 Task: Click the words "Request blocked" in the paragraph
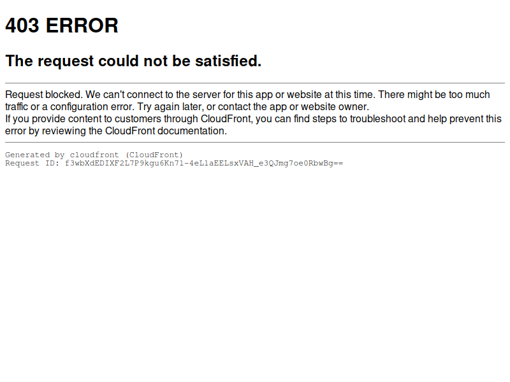(44, 94)
